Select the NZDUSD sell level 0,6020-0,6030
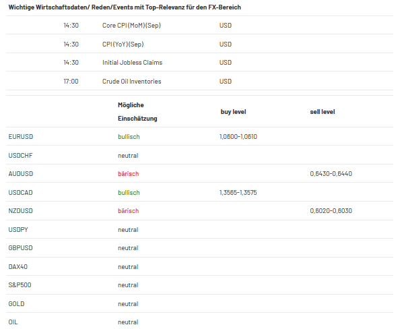This screenshot has width=402, height=329. [x=331, y=211]
